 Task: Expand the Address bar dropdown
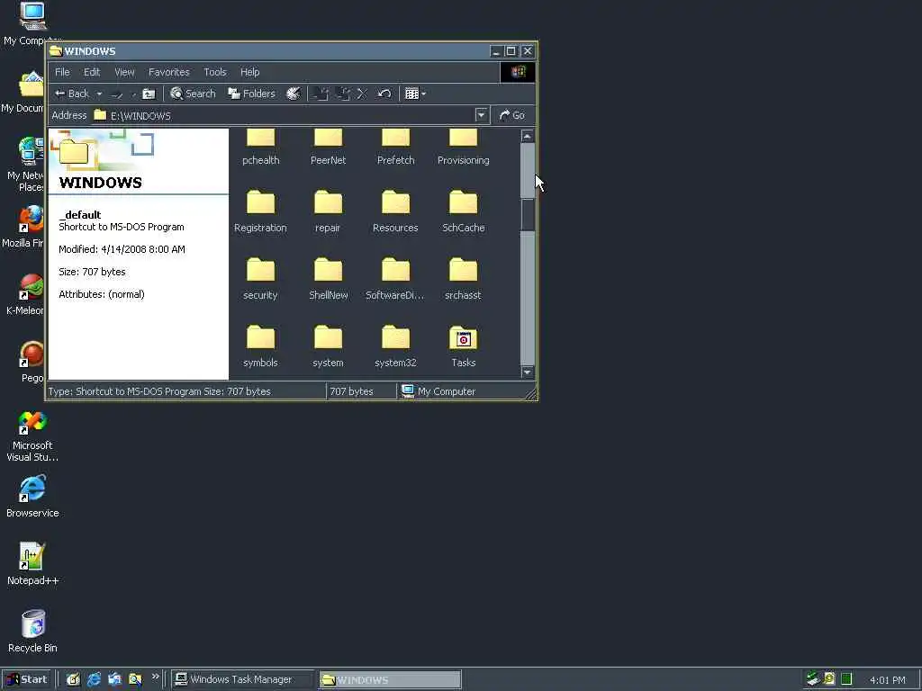pyautogui.click(x=482, y=115)
